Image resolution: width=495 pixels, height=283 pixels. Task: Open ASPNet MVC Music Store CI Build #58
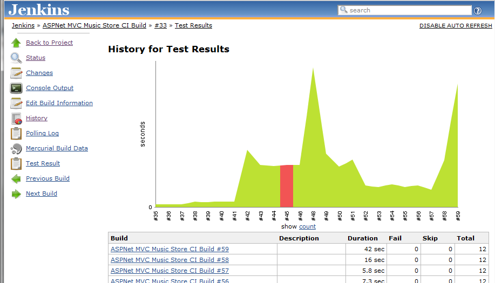click(169, 260)
